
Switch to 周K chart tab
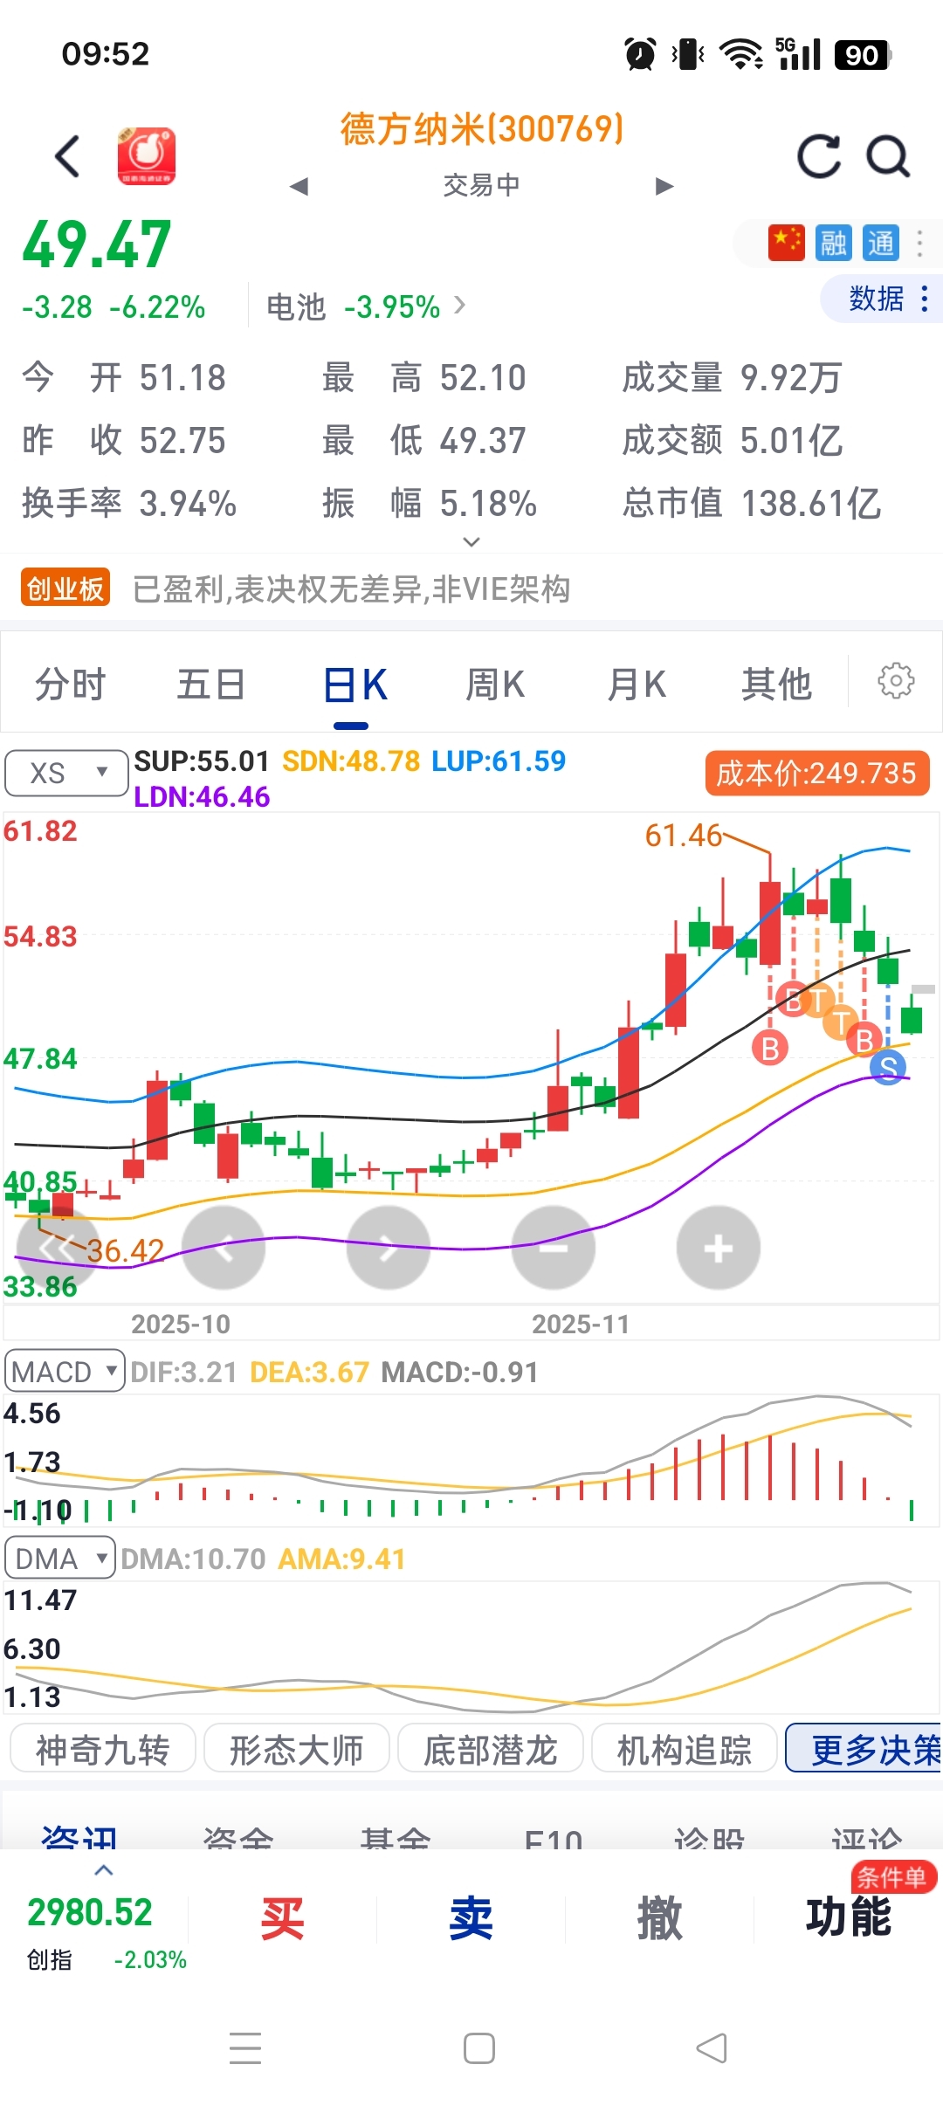point(495,685)
